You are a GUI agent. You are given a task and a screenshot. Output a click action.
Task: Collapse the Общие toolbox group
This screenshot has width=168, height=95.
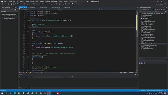(x=2, y=11)
